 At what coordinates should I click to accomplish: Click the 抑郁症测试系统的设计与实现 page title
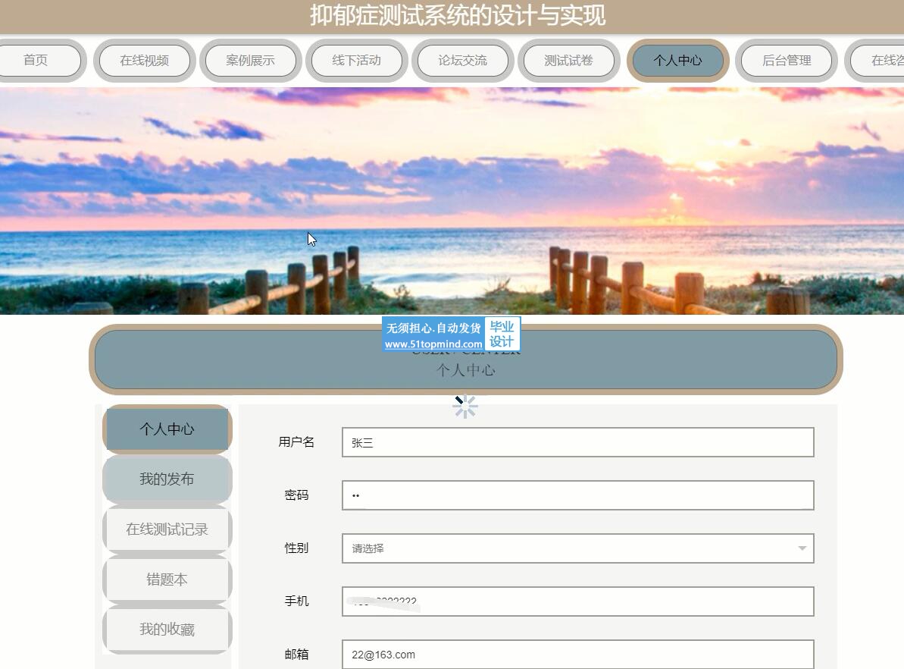click(x=458, y=16)
